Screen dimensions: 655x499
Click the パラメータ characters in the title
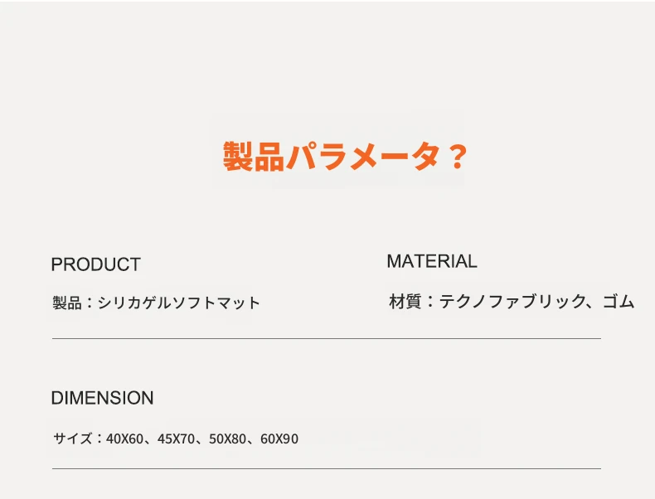tap(363, 156)
